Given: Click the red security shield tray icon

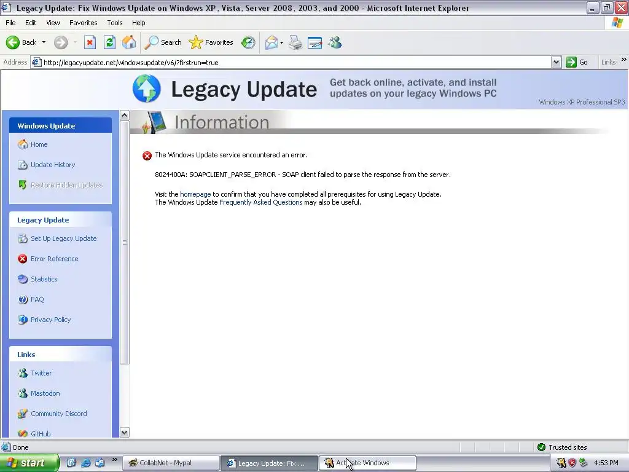Looking at the screenshot, I should click(x=572, y=463).
